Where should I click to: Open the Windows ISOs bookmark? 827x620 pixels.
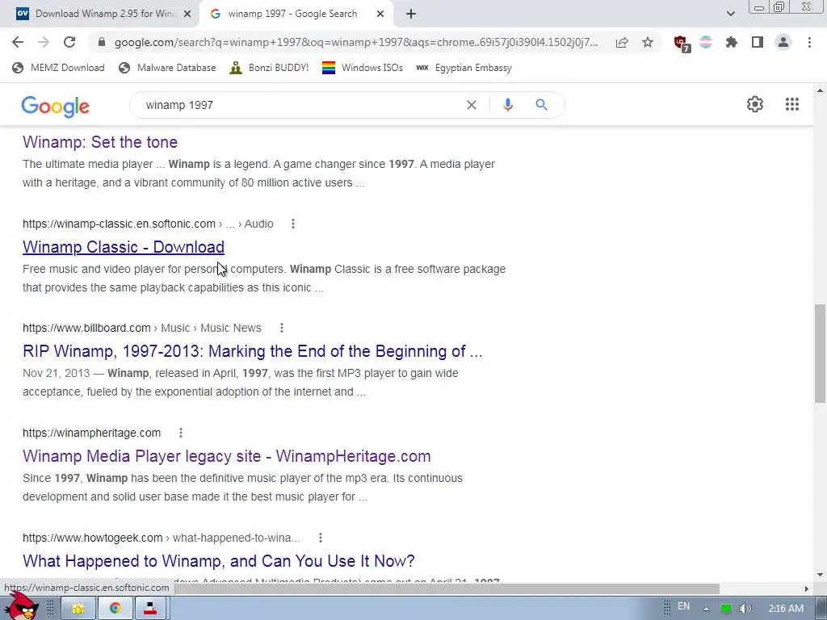click(363, 68)
